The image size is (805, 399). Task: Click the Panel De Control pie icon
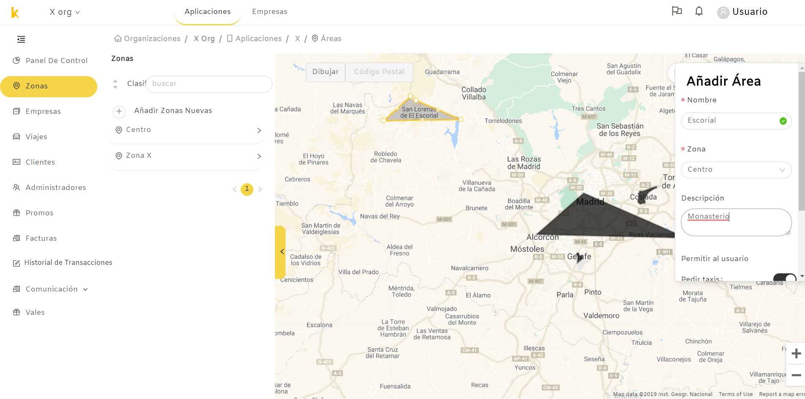click(16, 61)
